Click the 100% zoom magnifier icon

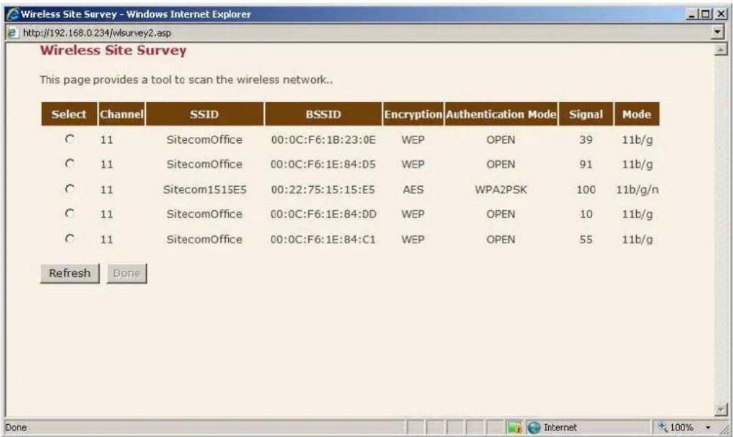click(663, 427)
